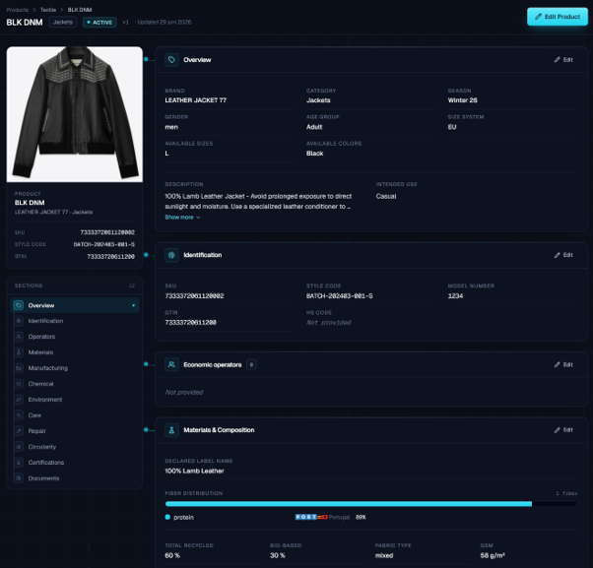
Task: Click the Overview tag icon in card header
Action: [x=171, y=60]
